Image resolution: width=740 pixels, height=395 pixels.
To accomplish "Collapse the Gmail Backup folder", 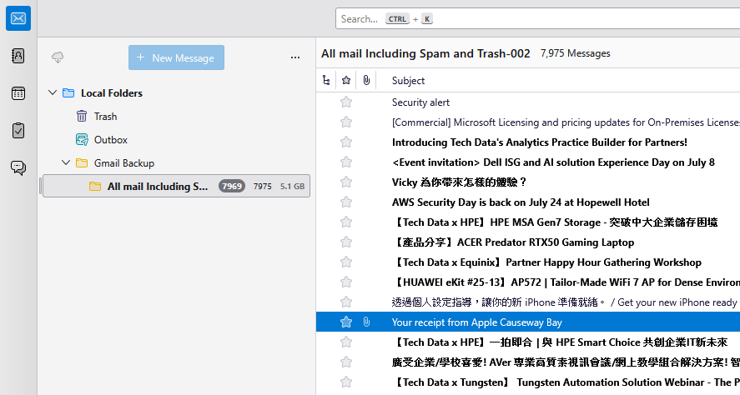I will pos(66,162).
